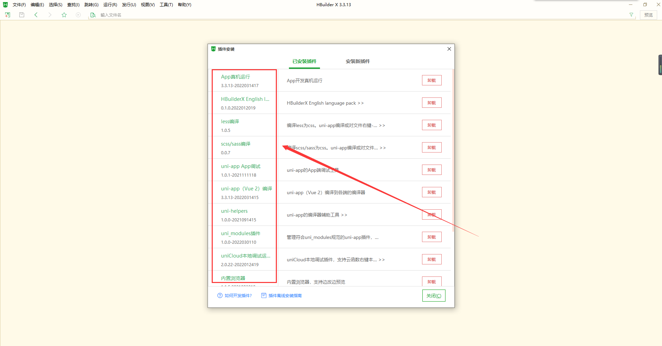
Task: Open the 发行(U) menu
Action: 129,5
